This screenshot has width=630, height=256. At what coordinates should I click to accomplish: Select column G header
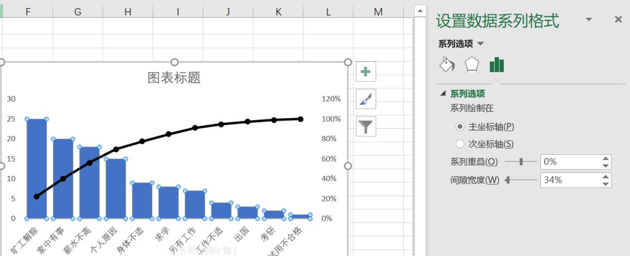pos(78,12)
